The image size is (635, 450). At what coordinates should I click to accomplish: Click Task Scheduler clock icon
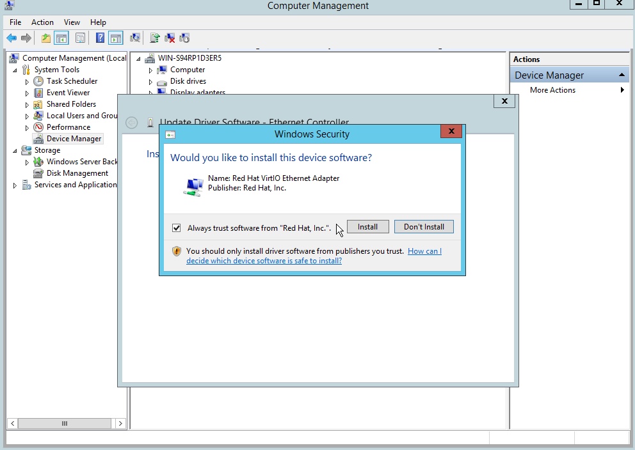click(x=38, y=81)
